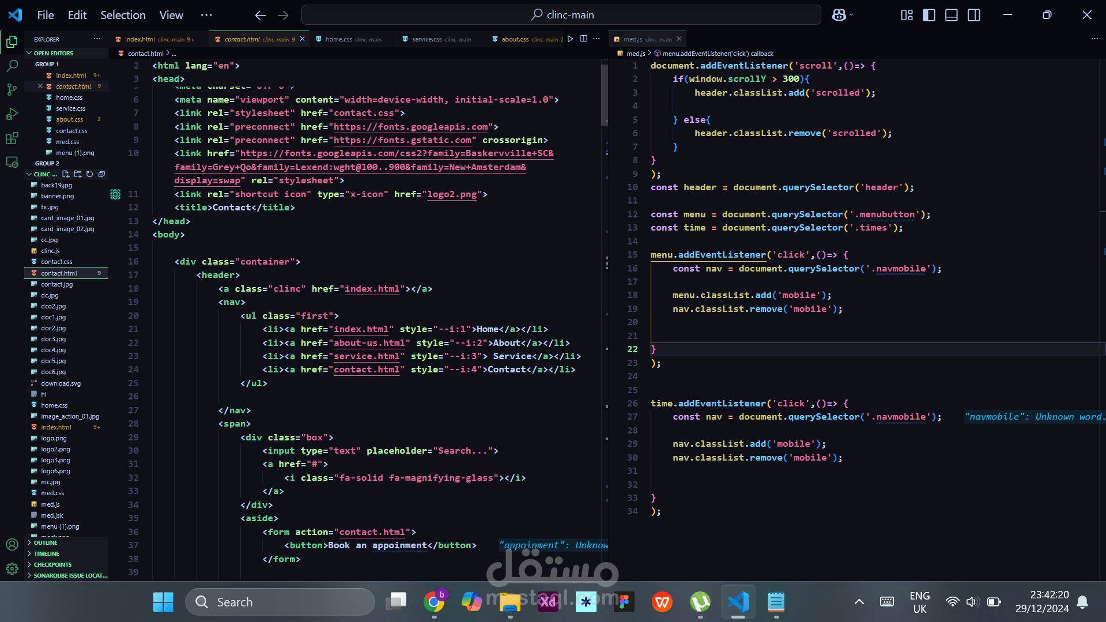Show hidden system tray icons chevron
Viewport: 1106px width, 622px height.
coord(859,602)
